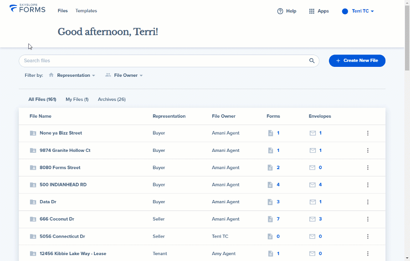Open the Templates menu item
Viewport: 410px width, 261px height.
tap(86, 11)
